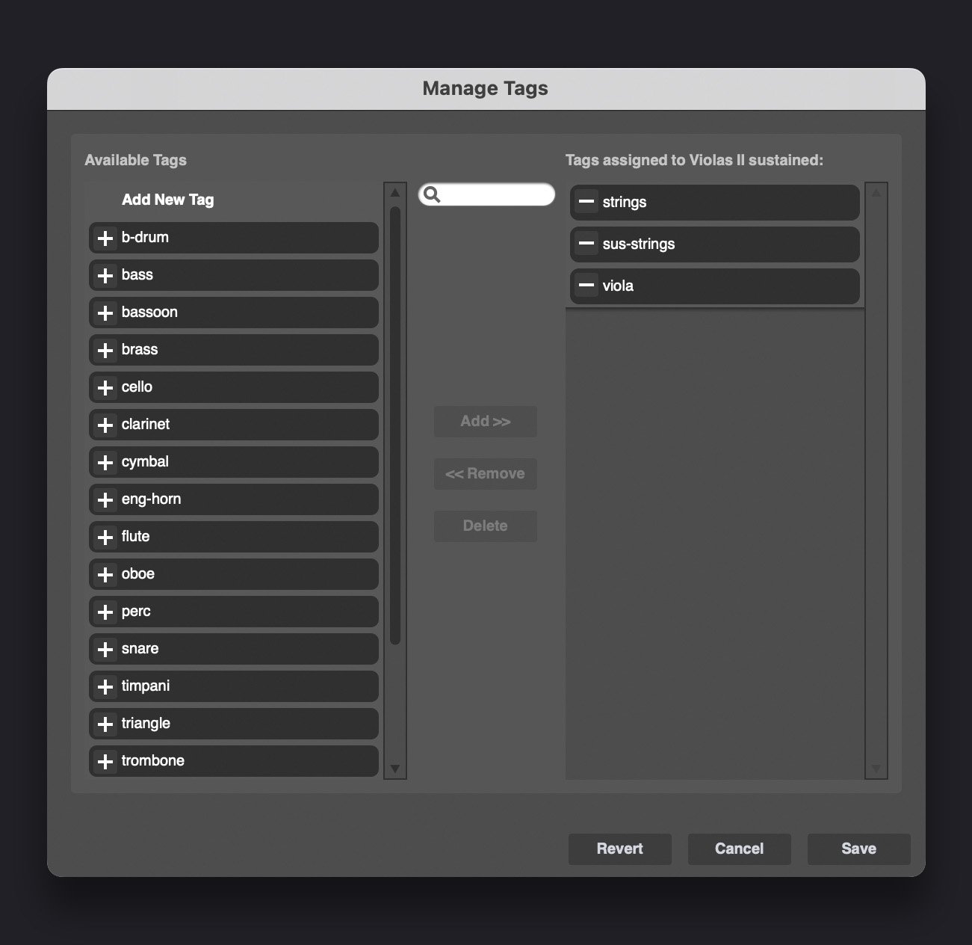Click the << Remove button

(486, 474)
